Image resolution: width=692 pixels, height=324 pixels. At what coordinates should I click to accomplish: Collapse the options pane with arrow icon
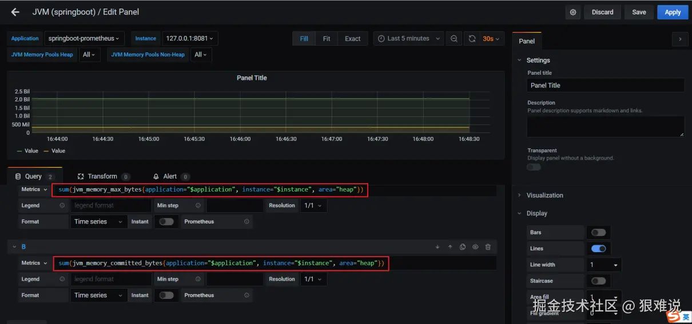[x=679, y=39]
